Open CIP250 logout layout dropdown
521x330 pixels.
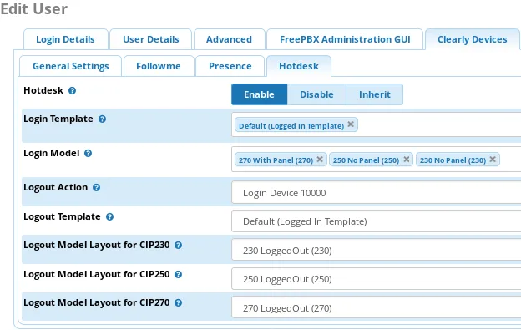tap(376, 279)
